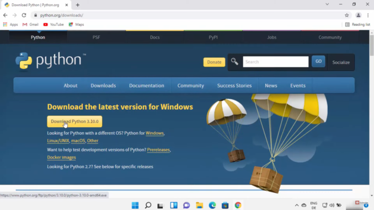This screenshot has width=374, height=210.
Task: Follow the Windows link
Action: (x=154, y=133)
